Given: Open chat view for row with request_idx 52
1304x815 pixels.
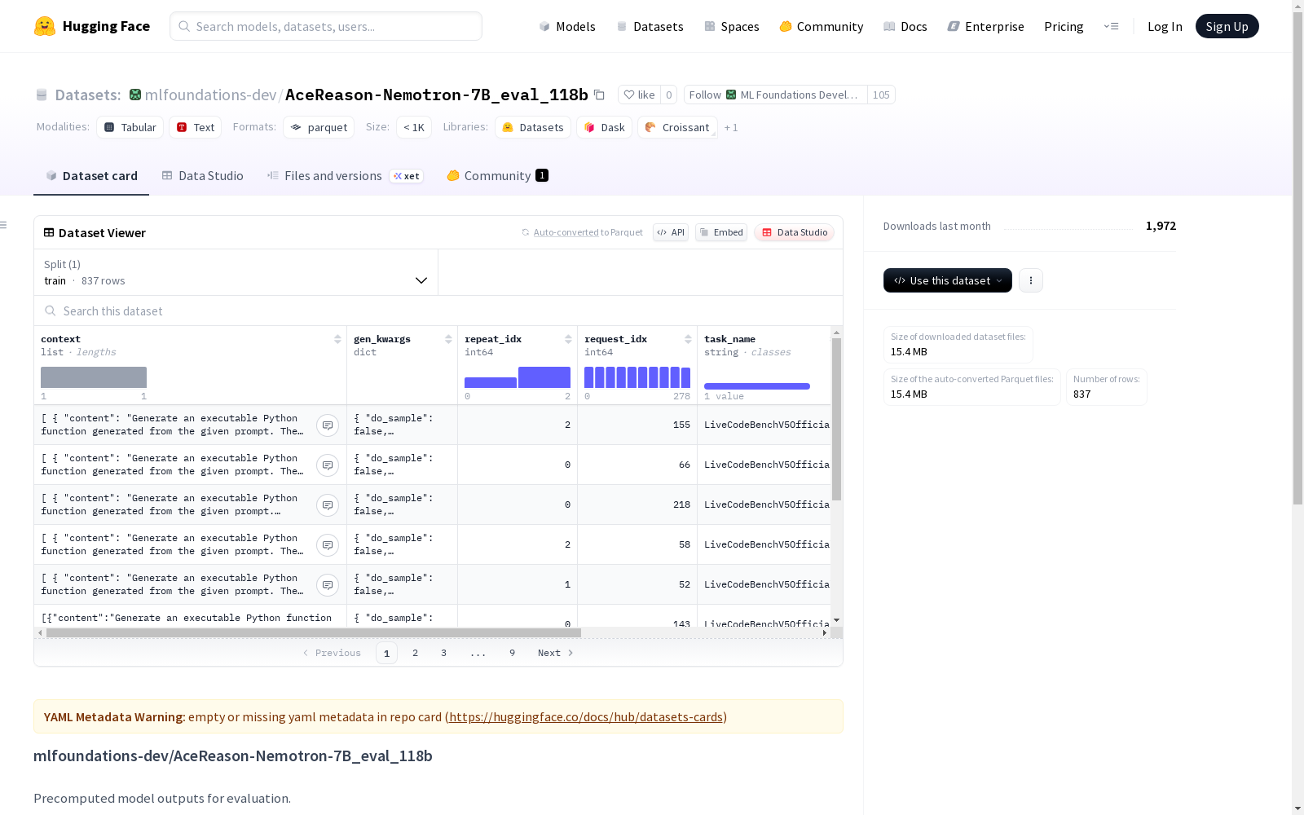Looking at the screenshot, I should coord(328,585).
